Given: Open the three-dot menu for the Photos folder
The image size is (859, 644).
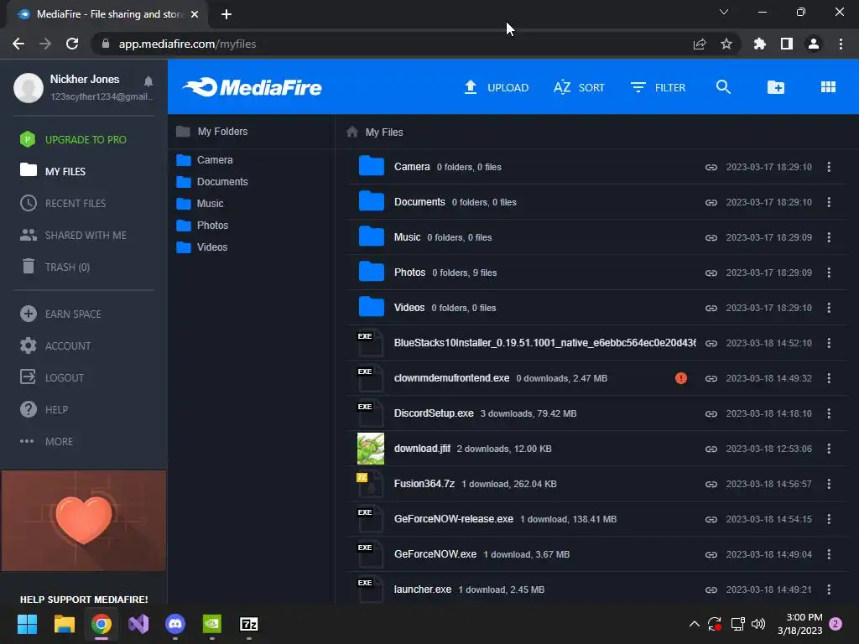Looking at the screenshot, I should pos(829,273).
